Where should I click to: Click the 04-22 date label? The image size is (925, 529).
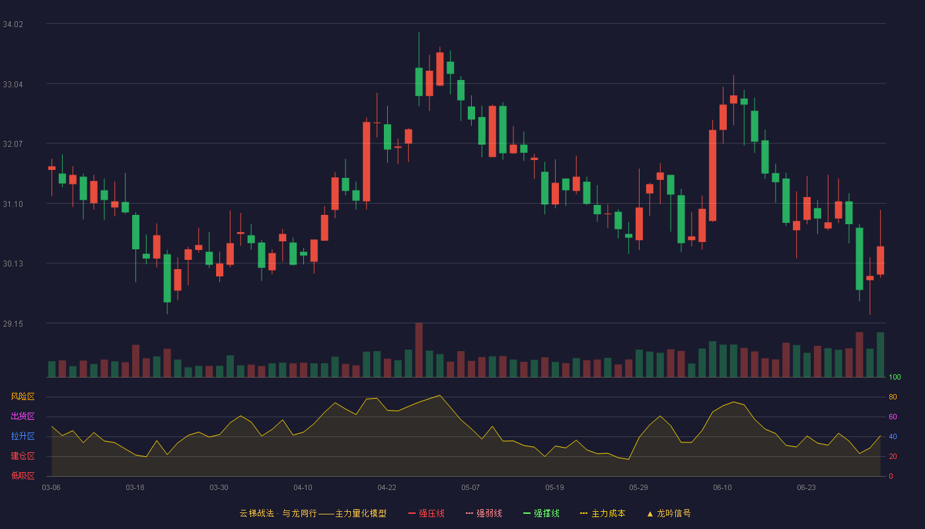pyautogui.click(x=387, y=487)
